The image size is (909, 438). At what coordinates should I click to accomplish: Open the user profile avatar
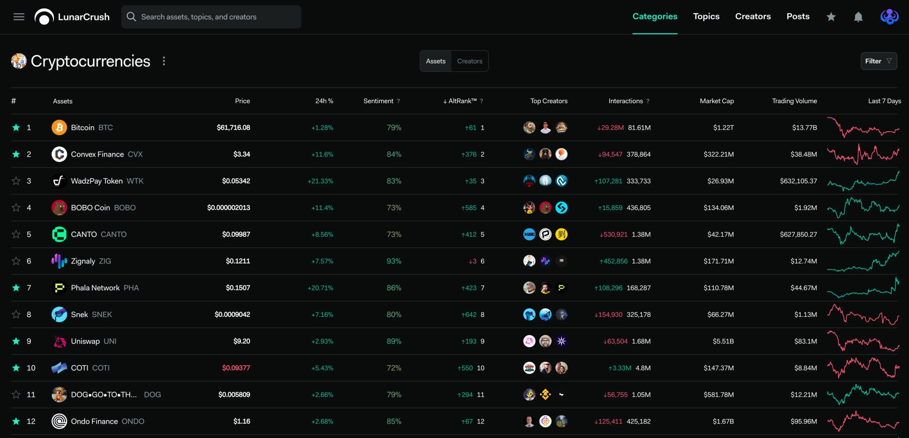[x=889, y=17]
